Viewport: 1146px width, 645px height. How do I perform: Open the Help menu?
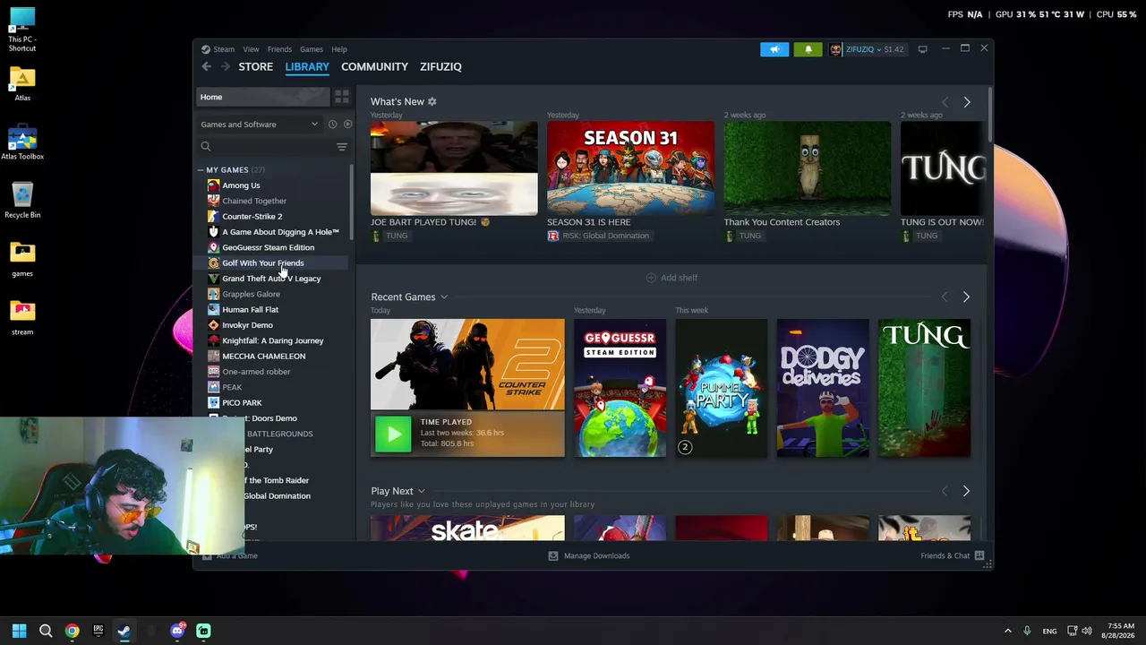click(x=339, y=49)
